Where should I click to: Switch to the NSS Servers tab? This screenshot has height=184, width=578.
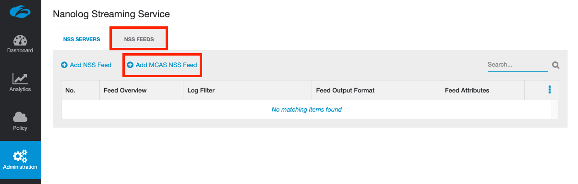click(82, 39)
